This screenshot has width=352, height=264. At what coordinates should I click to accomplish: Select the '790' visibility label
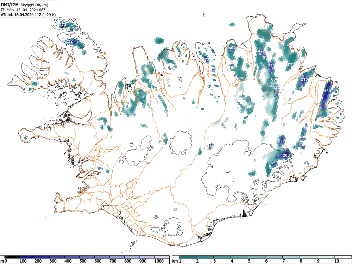click(233, 68)
